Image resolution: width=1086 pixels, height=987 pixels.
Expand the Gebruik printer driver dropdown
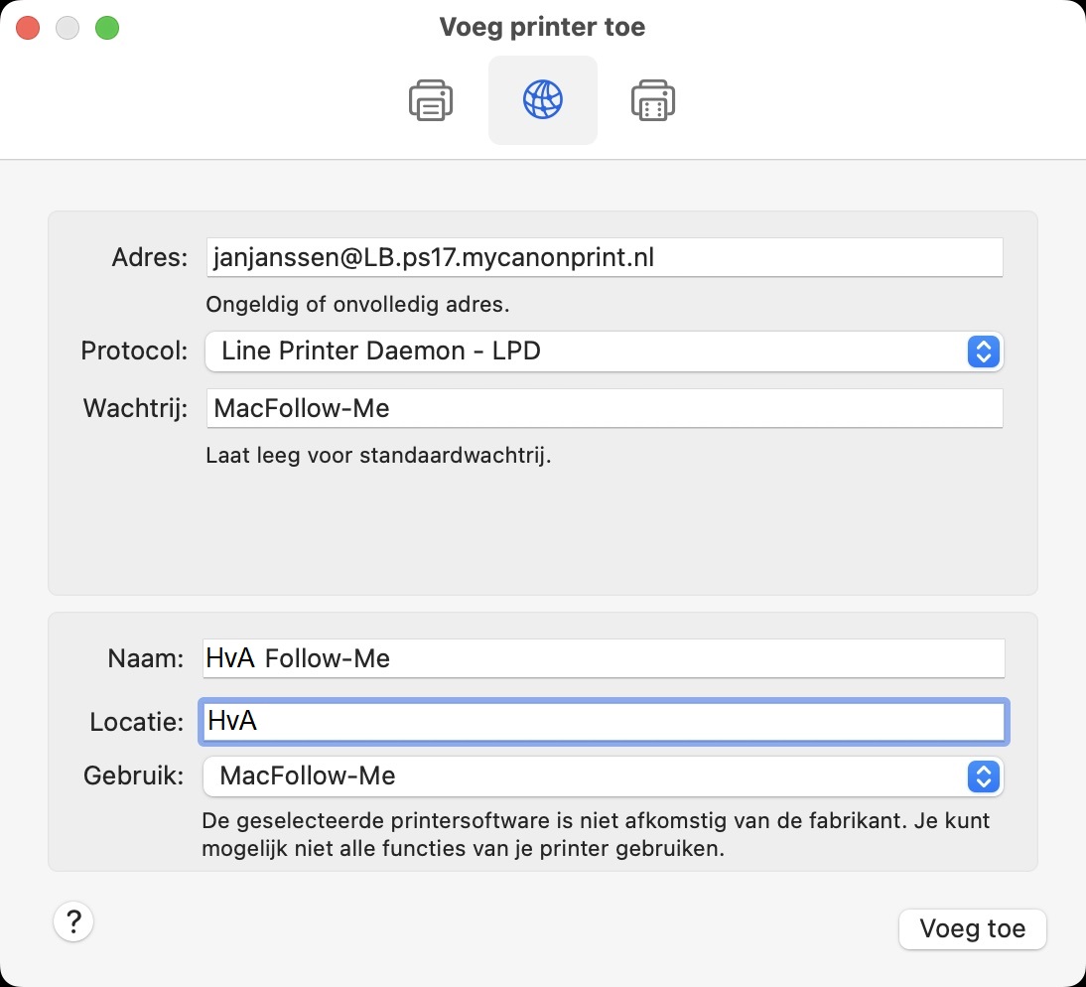coord(603,776)
